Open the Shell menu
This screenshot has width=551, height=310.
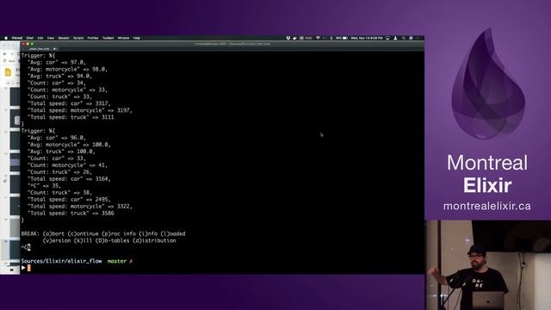pyautogui.click(x=30, y=38)
